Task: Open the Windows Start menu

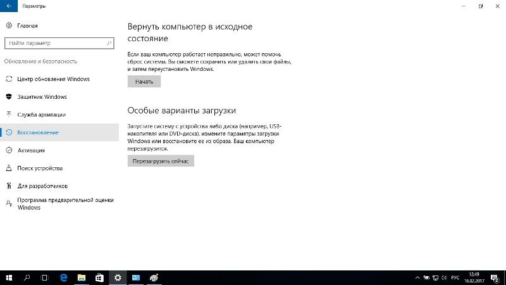Action: [x=9, y=277]
